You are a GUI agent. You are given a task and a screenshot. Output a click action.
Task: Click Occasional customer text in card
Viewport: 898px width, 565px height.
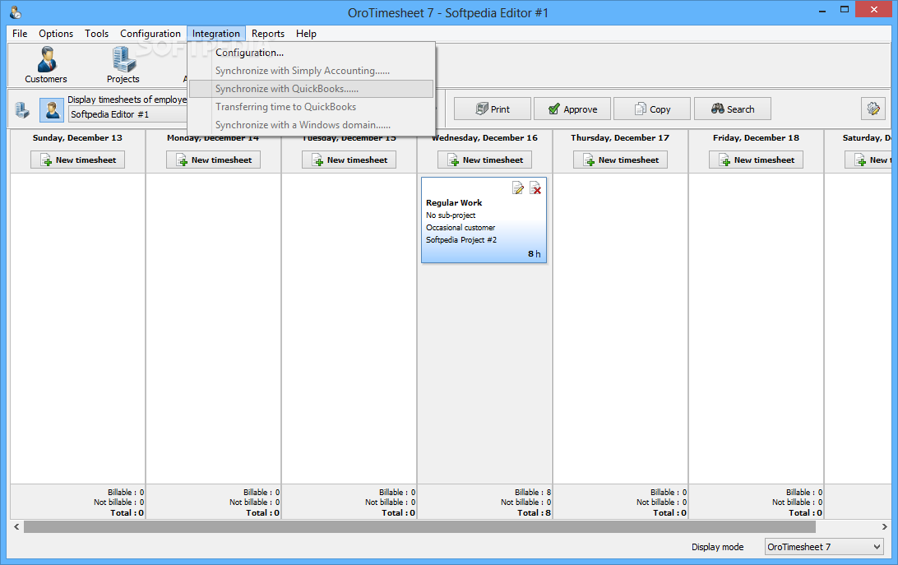pyautogui.click(x=461, y=228)
